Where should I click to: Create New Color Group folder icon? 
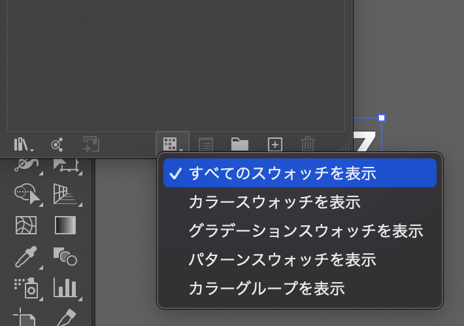point(240,144)
